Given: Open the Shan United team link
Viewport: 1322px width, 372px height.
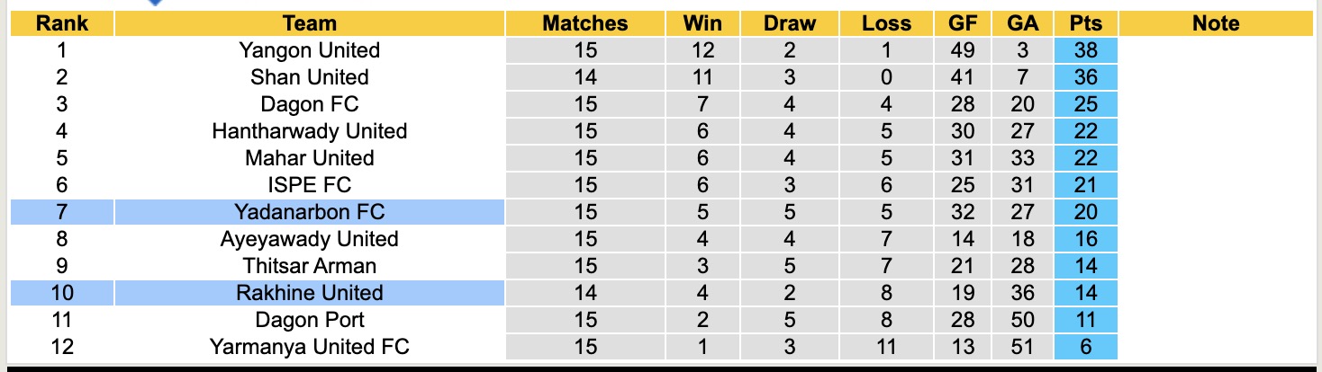Looking at the screenshot, I should click(x=309, y=77).
